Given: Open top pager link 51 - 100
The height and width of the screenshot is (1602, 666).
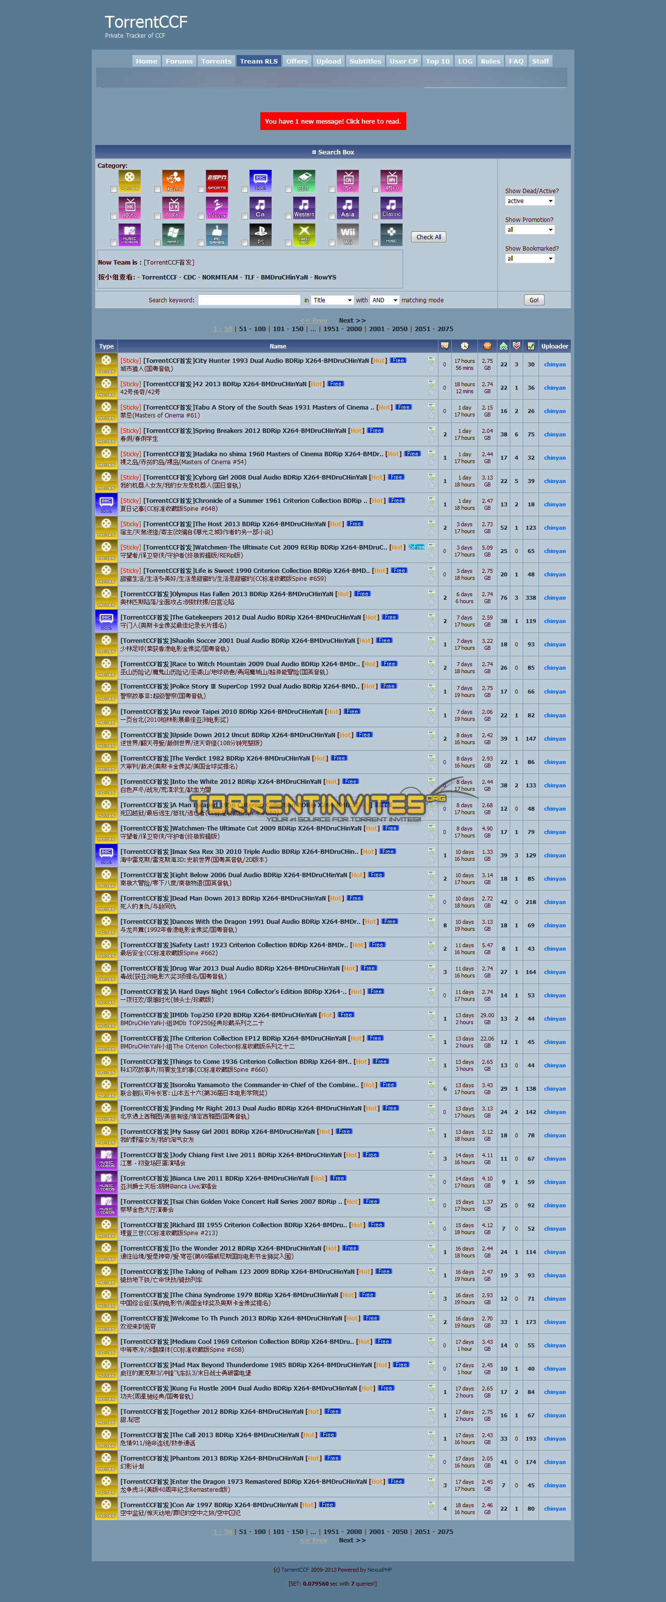Looking at the screenshot, I should (252, 329).
